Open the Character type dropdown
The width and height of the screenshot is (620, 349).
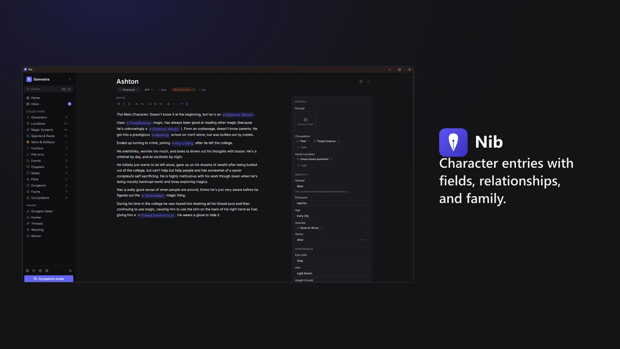click(129, 90)
